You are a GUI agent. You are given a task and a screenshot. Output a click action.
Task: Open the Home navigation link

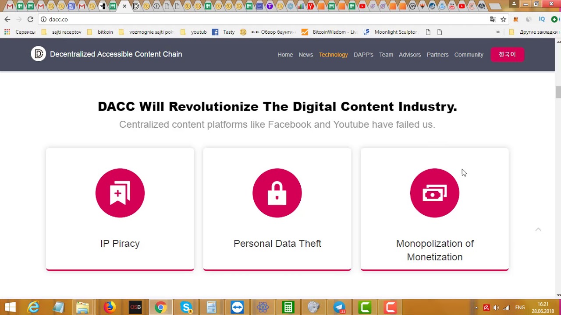[285, 55]
